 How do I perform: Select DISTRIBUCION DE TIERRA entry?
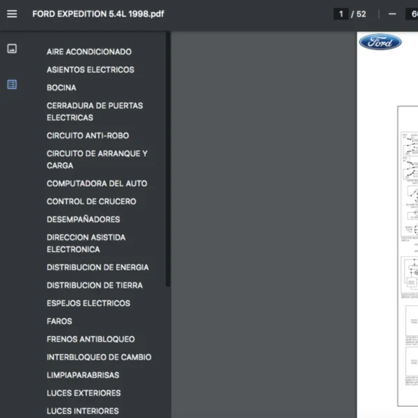[95, 285]
